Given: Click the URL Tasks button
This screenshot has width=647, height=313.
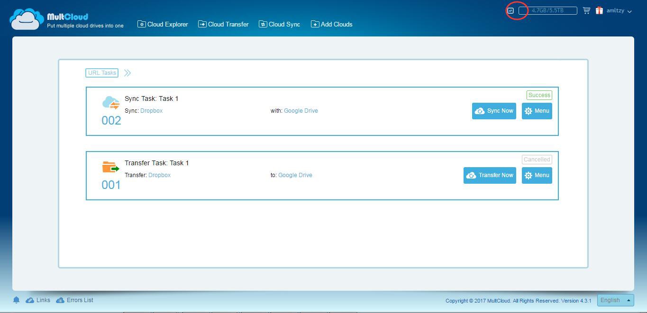Looking at the screenshot, I should (x=102, y=73).
